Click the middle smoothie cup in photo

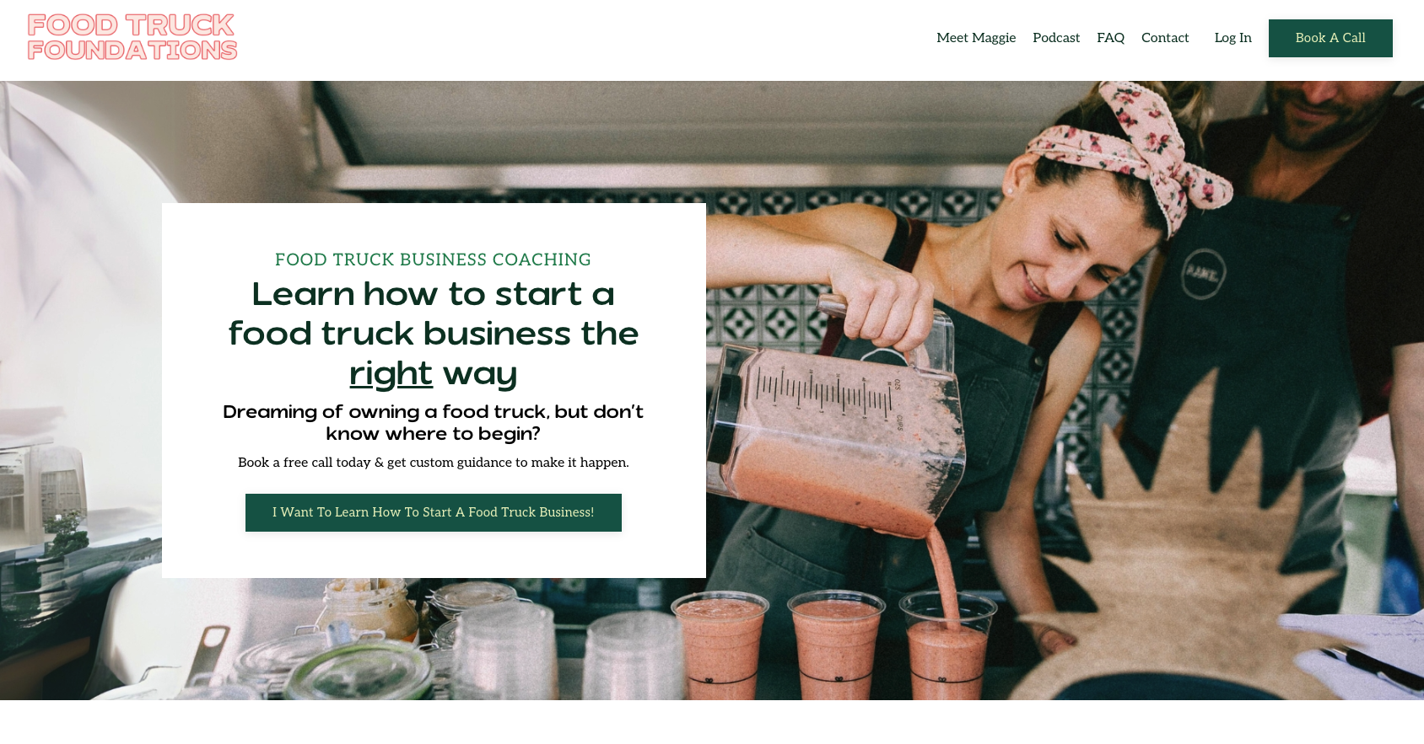point(835,645)
